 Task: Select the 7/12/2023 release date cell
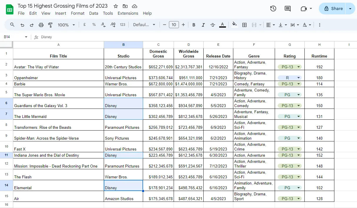click(218, 164)
